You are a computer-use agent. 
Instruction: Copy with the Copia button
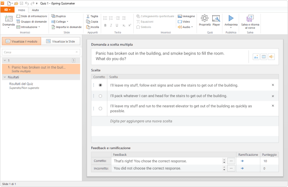(x=92, y=21)
